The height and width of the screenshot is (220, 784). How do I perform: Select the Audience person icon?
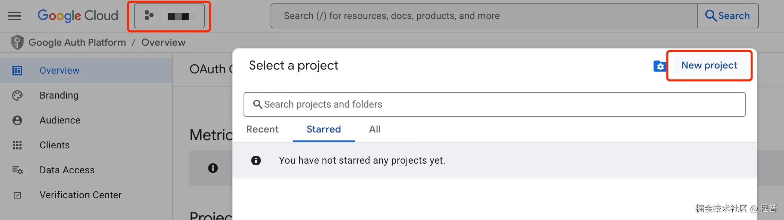click(17, 120)
